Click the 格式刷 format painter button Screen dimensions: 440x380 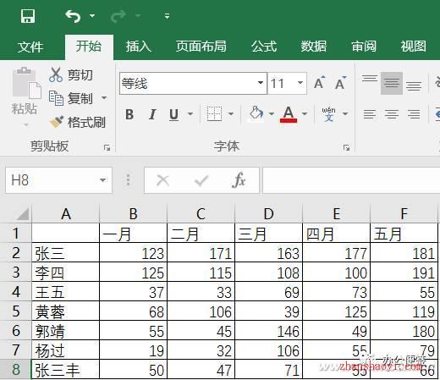pyautogui.click(x=78, y=122)
